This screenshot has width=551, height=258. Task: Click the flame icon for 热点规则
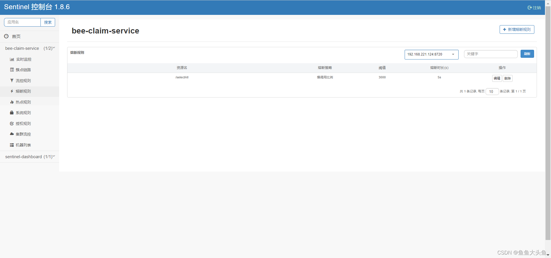point(12,102)
